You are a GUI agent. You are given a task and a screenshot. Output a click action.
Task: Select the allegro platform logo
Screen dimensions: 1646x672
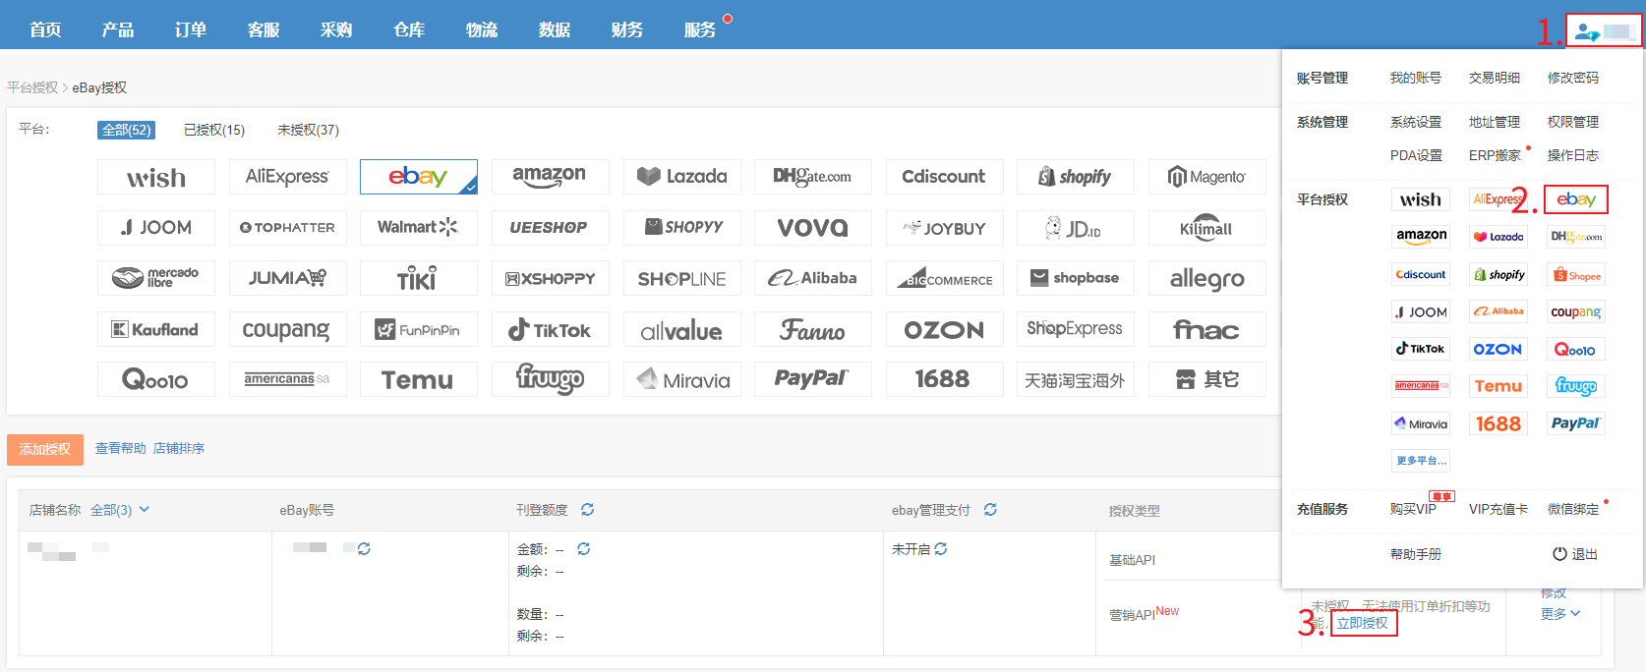1206,278
